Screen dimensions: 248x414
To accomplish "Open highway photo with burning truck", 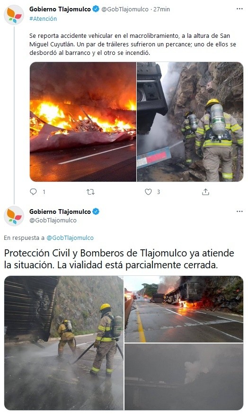I will tap(184, 309).
